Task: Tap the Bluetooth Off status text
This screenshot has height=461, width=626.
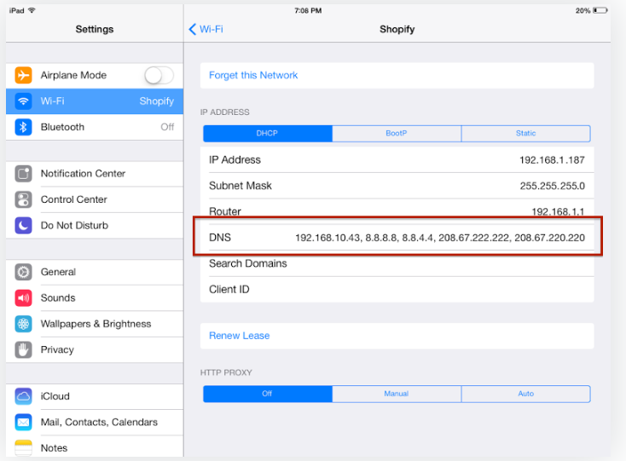Action: (x=167, y=127)
